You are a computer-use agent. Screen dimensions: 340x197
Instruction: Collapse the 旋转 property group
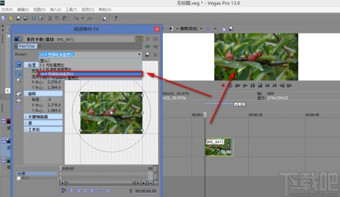[26, 94]
